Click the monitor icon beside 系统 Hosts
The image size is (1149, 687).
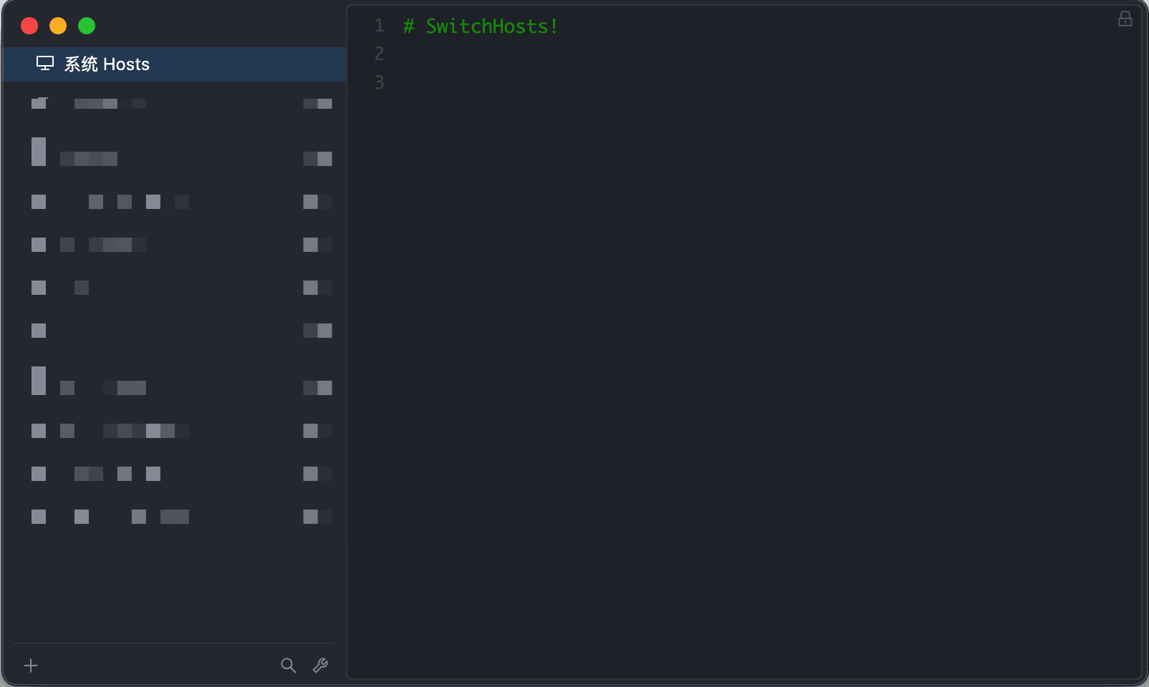click(45, 64)
